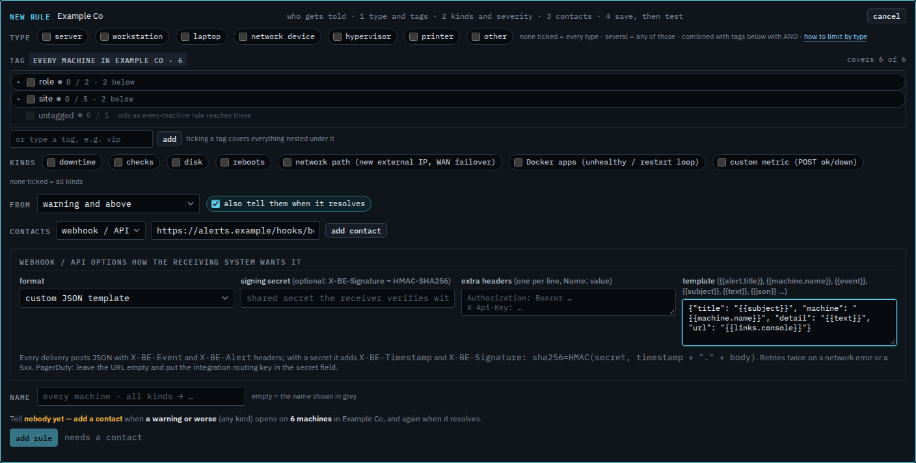
Task: Tick the checks kind checkbox
Action: (118, 162)
